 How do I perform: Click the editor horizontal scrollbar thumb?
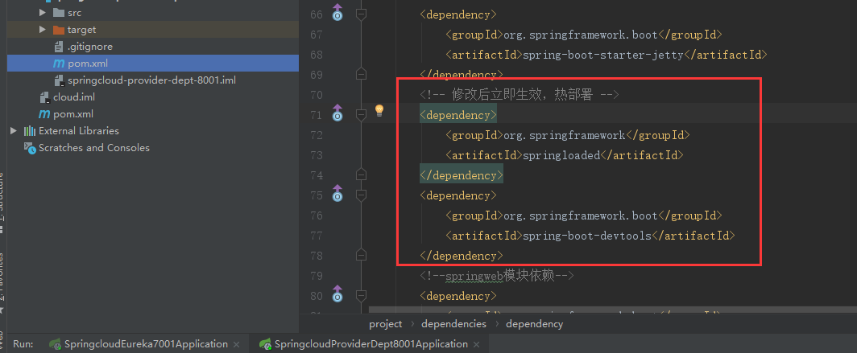[612, 310]
